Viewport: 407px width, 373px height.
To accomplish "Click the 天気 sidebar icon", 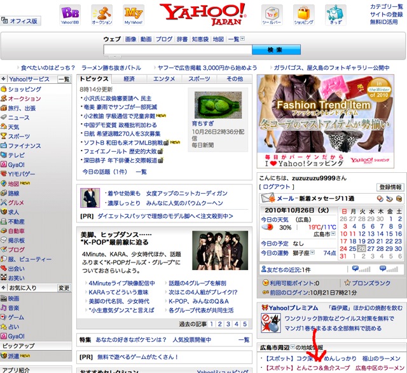I will (3, 127).
